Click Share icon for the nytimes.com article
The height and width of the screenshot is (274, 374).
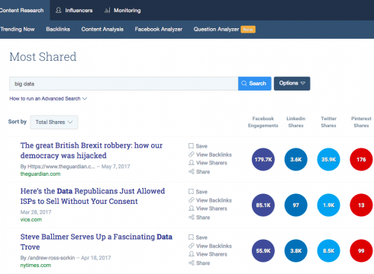point(192,263)
